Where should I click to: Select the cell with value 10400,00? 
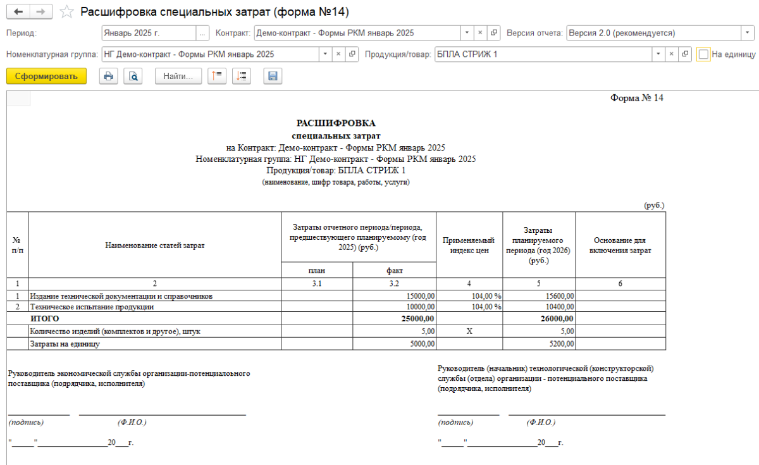tap(539, 307)
